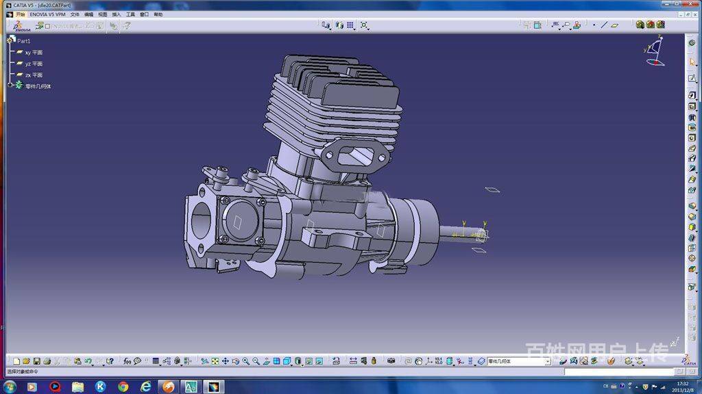702x394 pixels.
Task: Open the blue K app on the taskbar
Action: coord(100,386)
